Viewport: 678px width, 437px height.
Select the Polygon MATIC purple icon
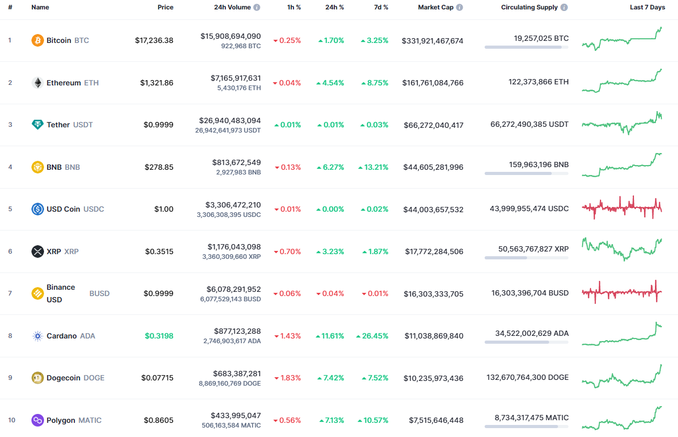tap(37, 420)
